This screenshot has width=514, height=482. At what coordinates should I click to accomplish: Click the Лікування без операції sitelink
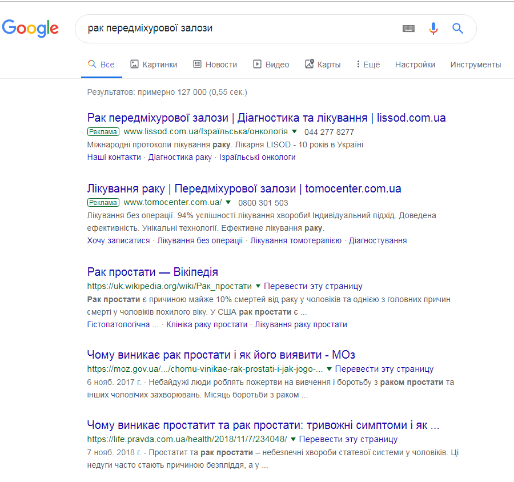pos(200,240)
